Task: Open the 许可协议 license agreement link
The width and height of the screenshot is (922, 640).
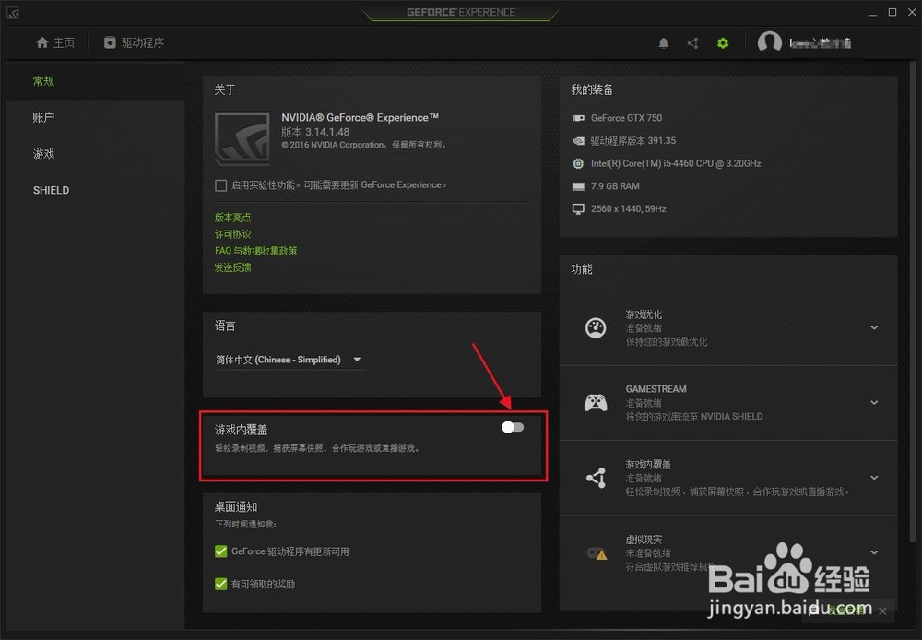Action: pos(233,234)
